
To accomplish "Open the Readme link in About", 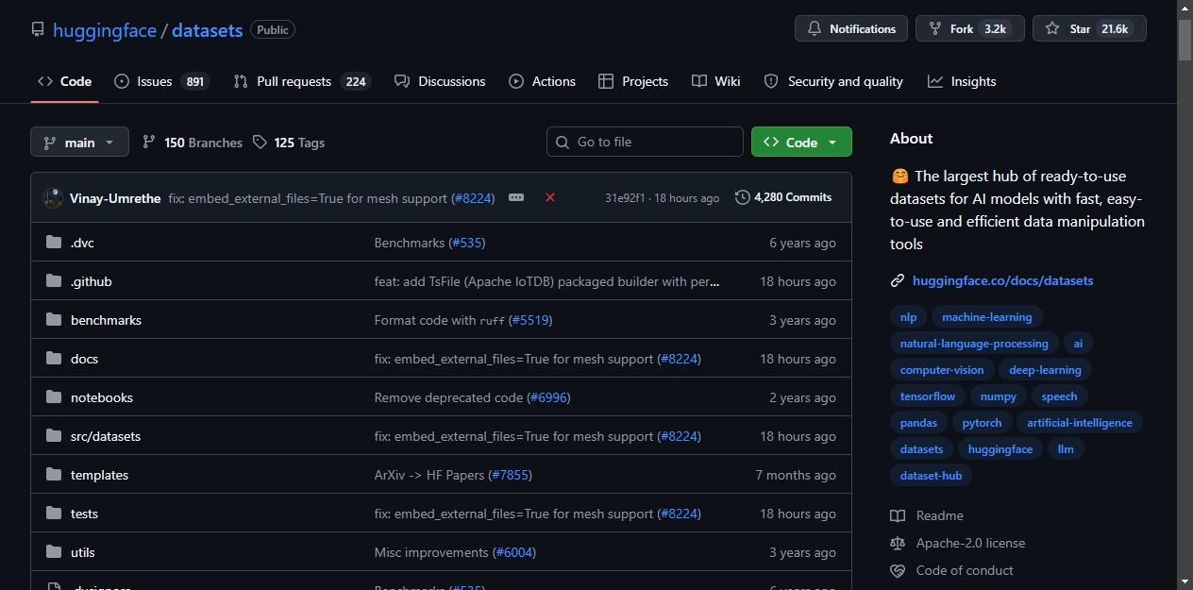I will coord(940,515).
